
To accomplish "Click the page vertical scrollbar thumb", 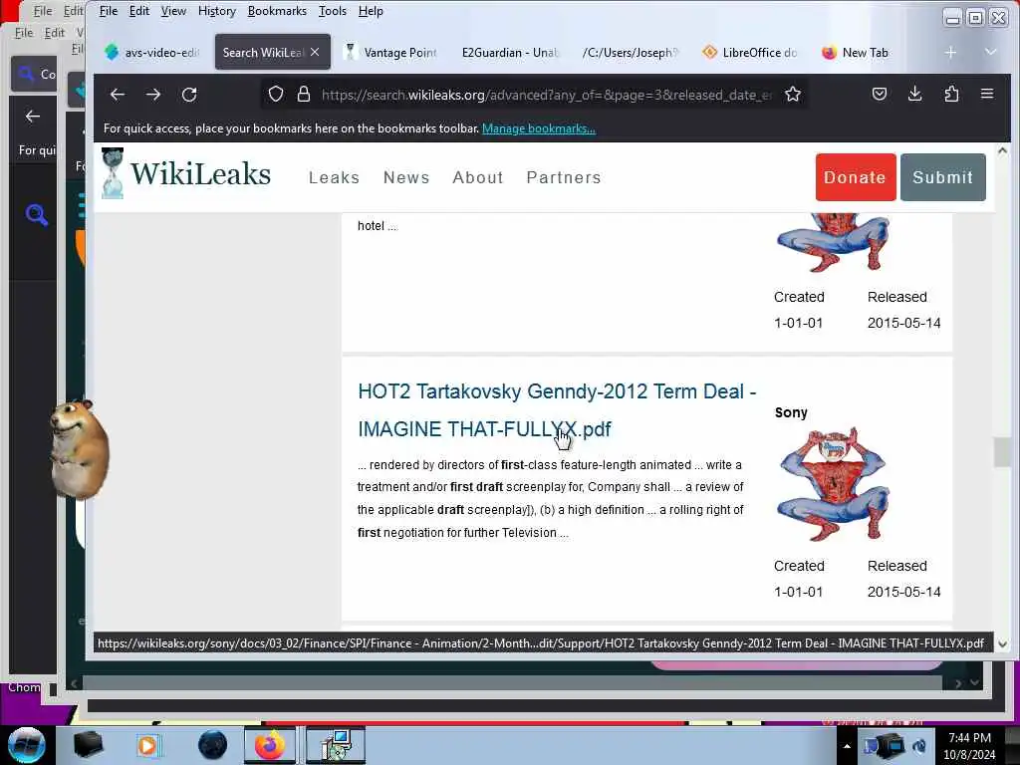I will pyautogui.click(x=1002, y=452).
